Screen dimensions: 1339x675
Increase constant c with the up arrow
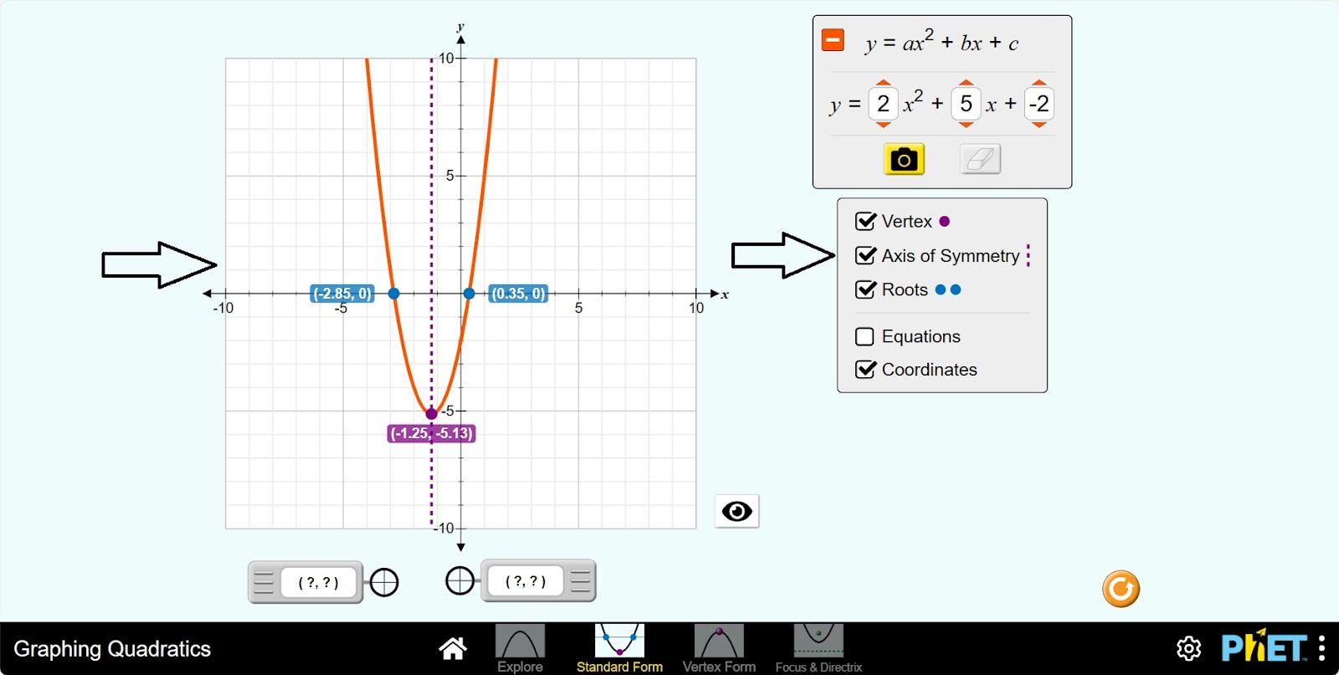point(1039,83)
